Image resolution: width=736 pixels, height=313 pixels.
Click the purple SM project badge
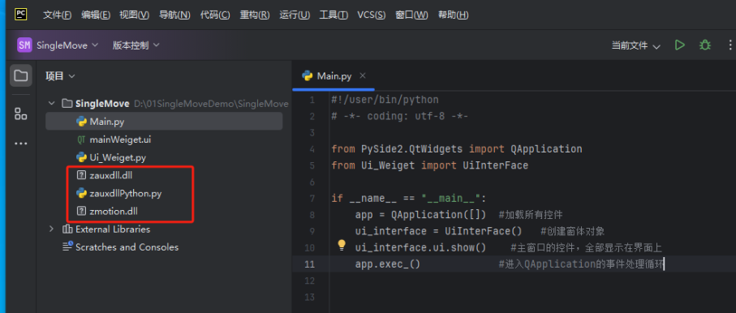tap(24, 45)
